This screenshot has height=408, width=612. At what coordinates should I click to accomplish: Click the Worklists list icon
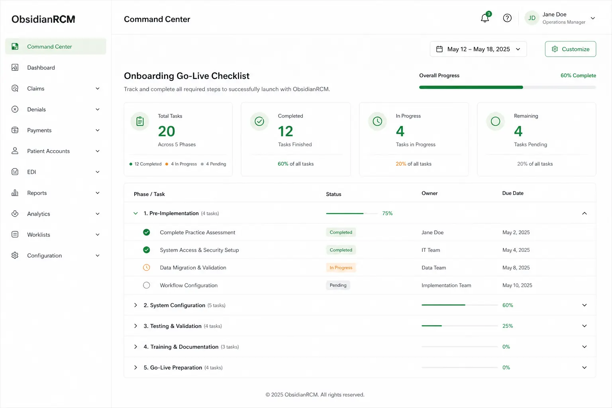pyautogui.click(x=15, y=235)
